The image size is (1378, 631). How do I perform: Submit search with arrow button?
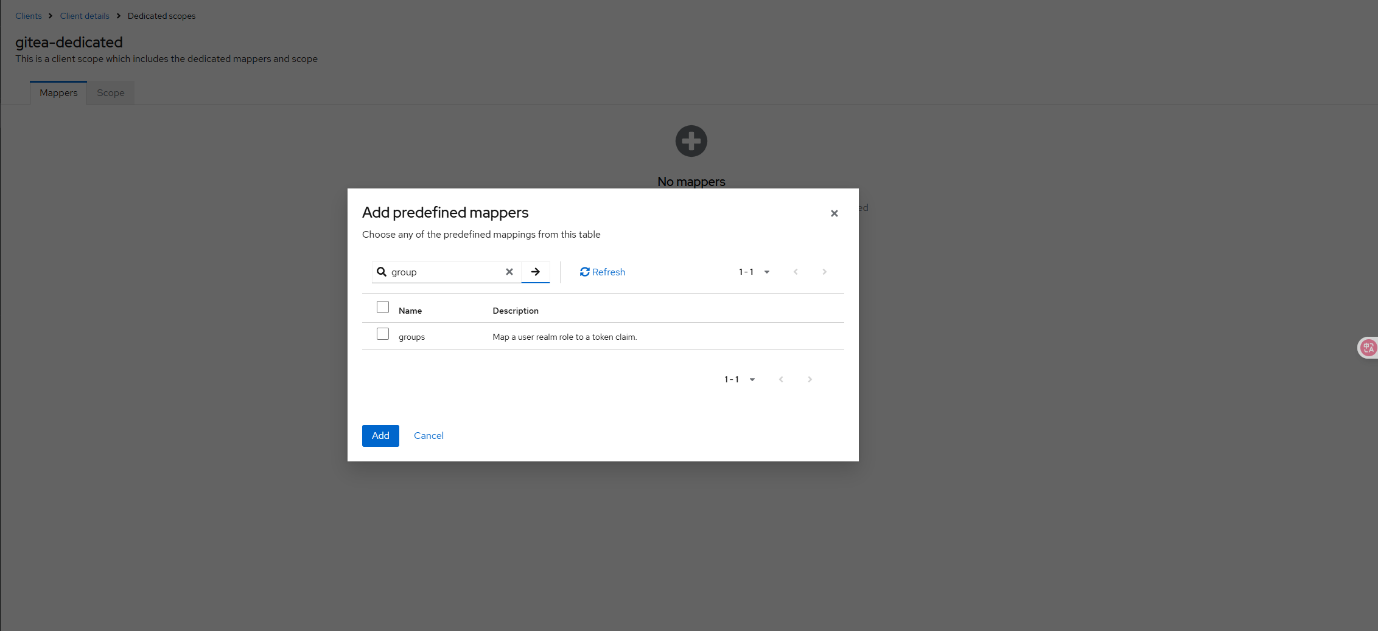[x=536, y=272]
